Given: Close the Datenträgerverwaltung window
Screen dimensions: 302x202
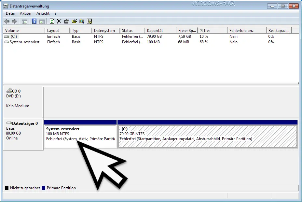Looking at the screenshot, I should 294,6.
